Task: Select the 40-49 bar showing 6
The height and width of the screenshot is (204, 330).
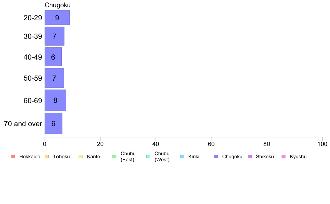Action: (53, 57)
